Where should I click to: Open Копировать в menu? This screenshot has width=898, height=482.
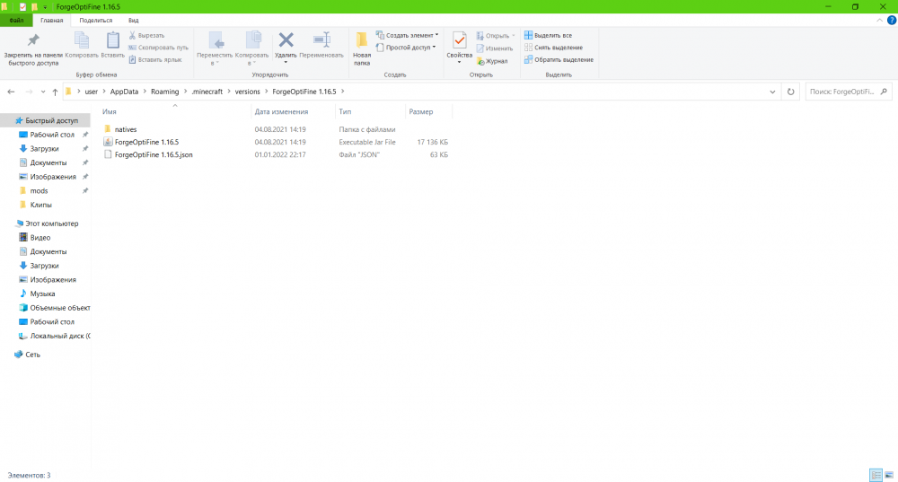pos(251,48)
